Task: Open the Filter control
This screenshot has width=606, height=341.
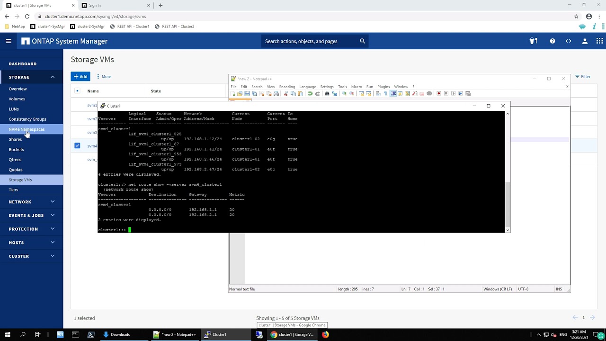Action: tap(583, 76)
